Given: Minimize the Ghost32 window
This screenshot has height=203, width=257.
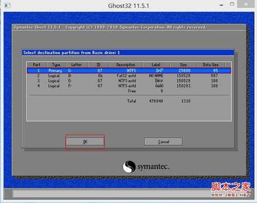Looking at the screenshot, I should pos(222,5).
